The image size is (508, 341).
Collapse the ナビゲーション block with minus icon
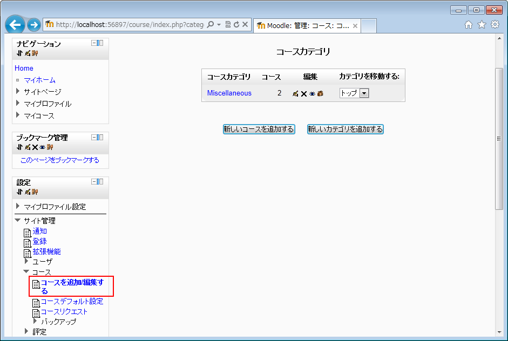[94, 43]
